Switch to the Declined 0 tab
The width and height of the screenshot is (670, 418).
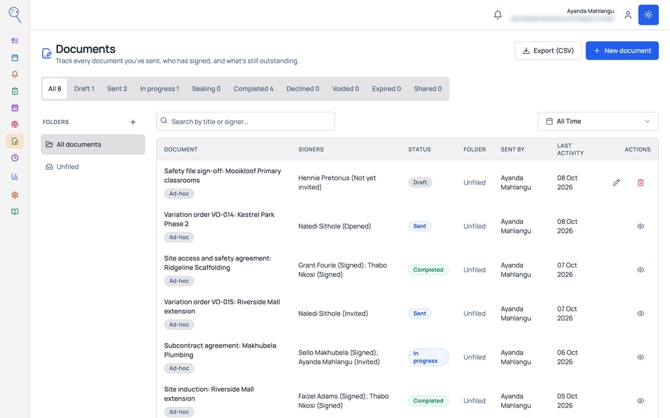(302, 89)
